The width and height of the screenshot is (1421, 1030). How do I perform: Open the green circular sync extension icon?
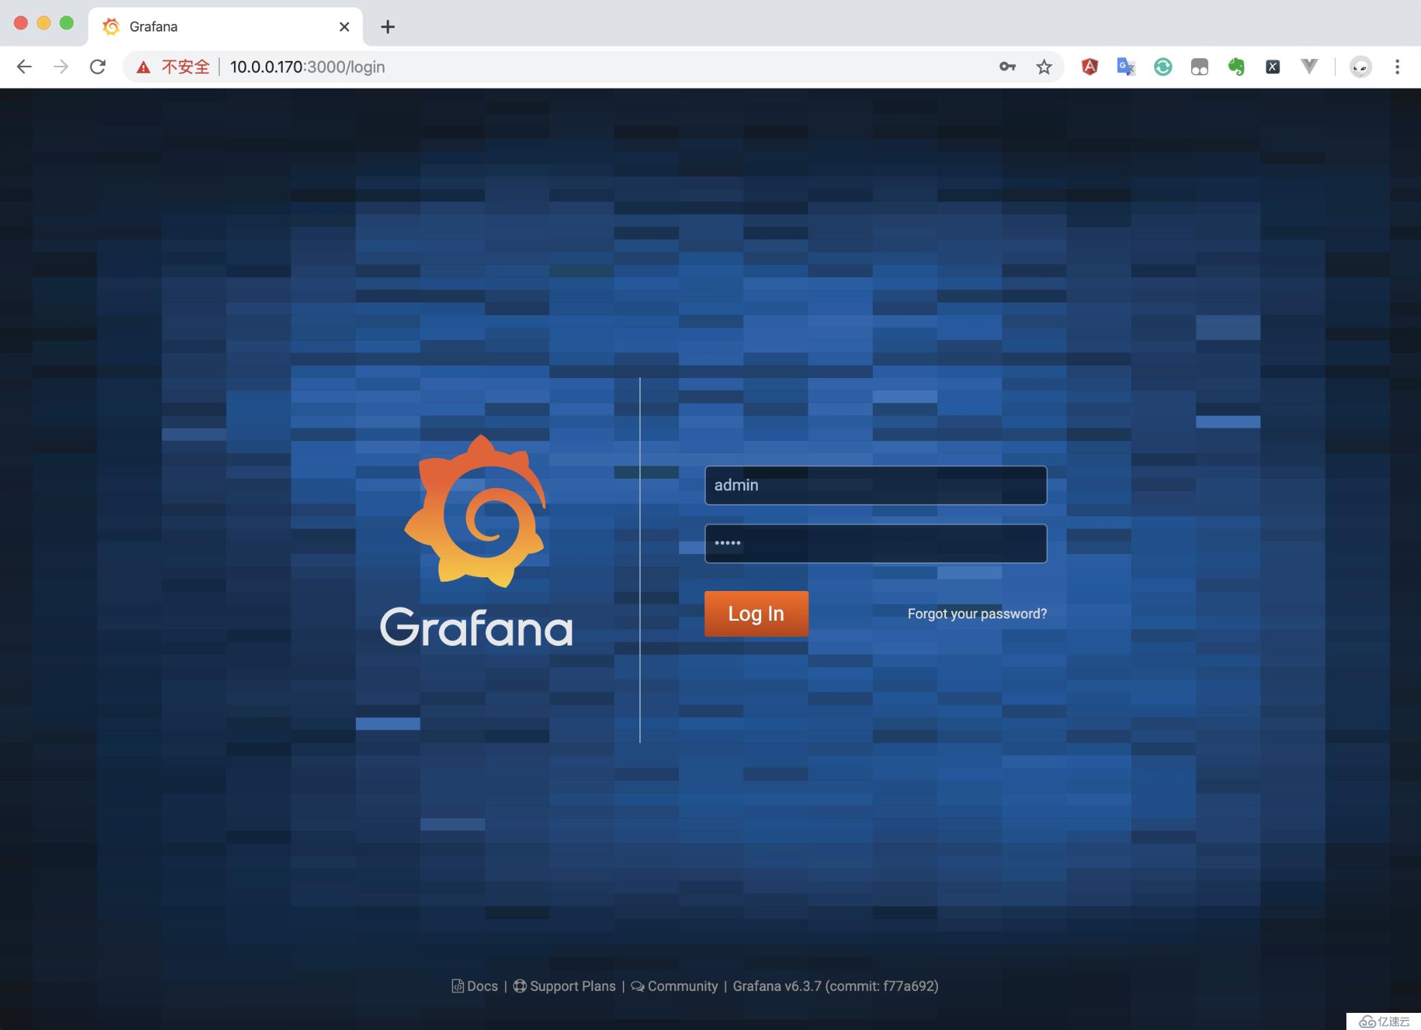[x=1163, y=66]
